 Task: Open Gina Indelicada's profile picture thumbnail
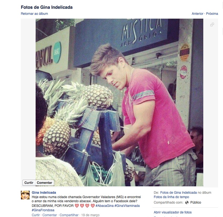click(25, 195)
